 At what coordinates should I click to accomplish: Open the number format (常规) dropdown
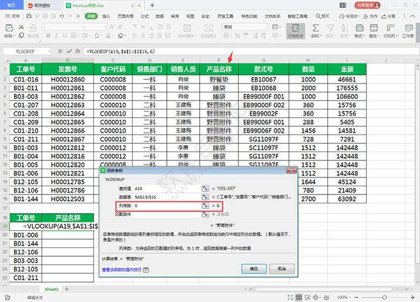(266, 27)
